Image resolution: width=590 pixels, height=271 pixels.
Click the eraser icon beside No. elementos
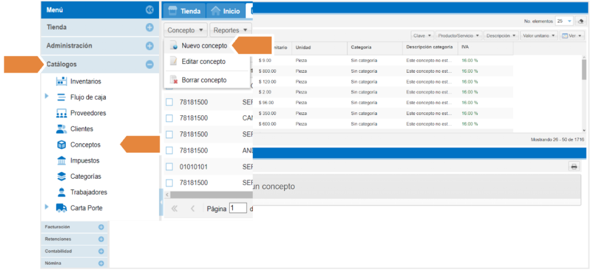pos(580,21)
